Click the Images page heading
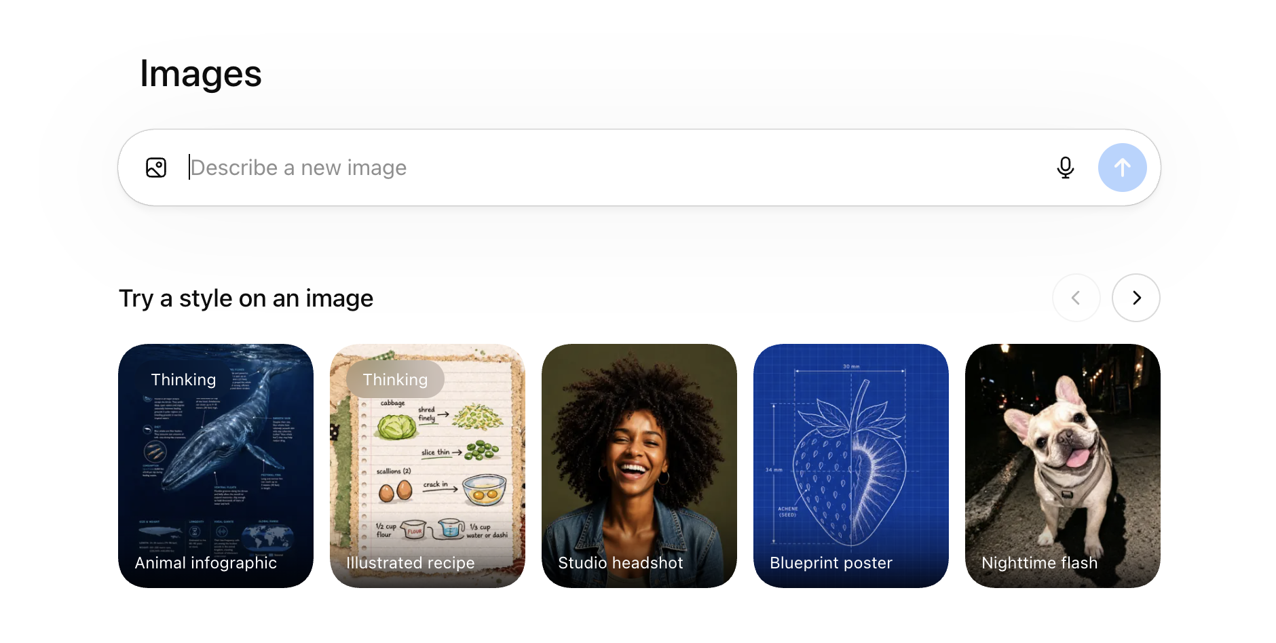The image size is (1276, 643). (200, 73)
